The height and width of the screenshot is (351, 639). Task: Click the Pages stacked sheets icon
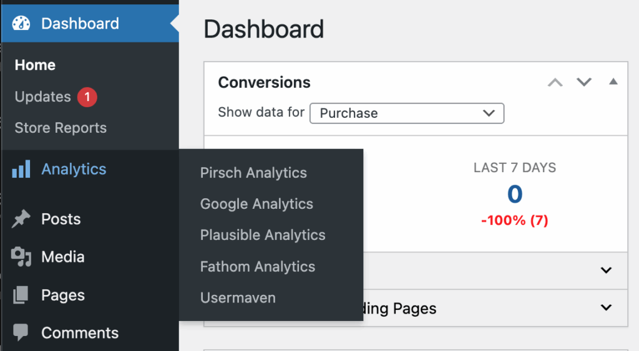point(21,295)
